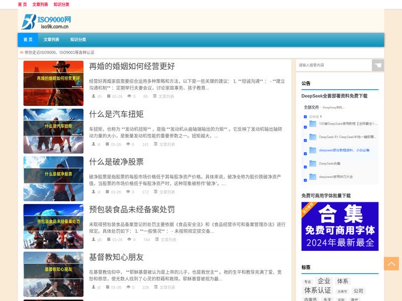Open the article titled 预包装食品未经备案处罚

click(x=132, y=210)
